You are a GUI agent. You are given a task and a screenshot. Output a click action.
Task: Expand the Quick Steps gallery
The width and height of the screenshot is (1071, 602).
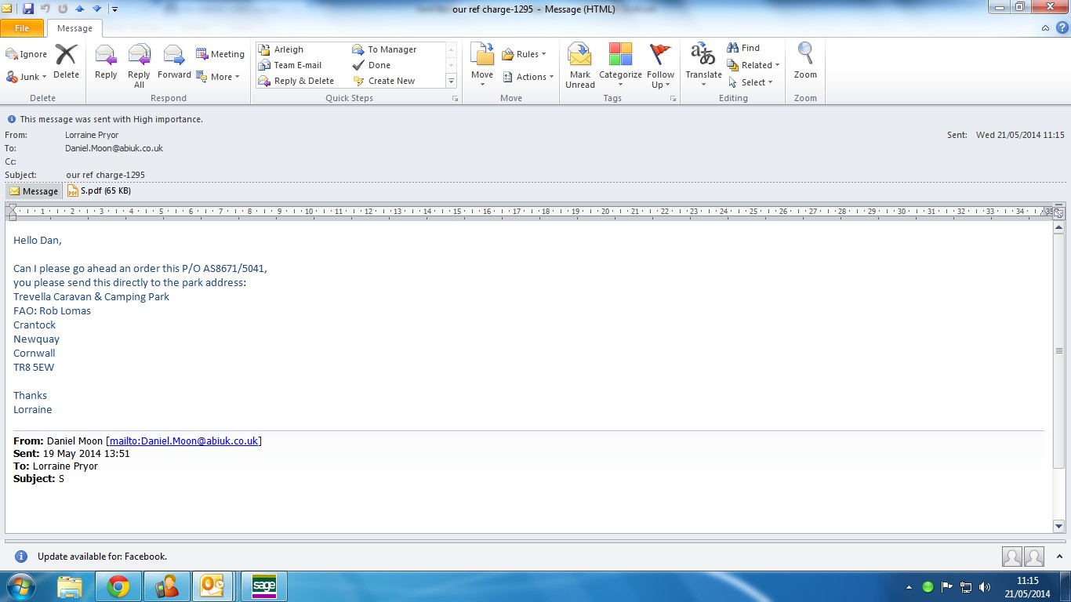pos(451,81)
